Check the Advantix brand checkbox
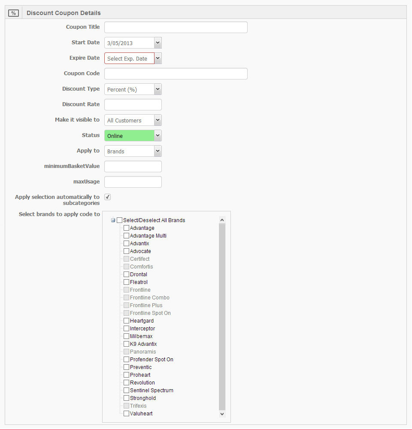The width and height of the screenshot is (412, 430). (x=126, y=243)
